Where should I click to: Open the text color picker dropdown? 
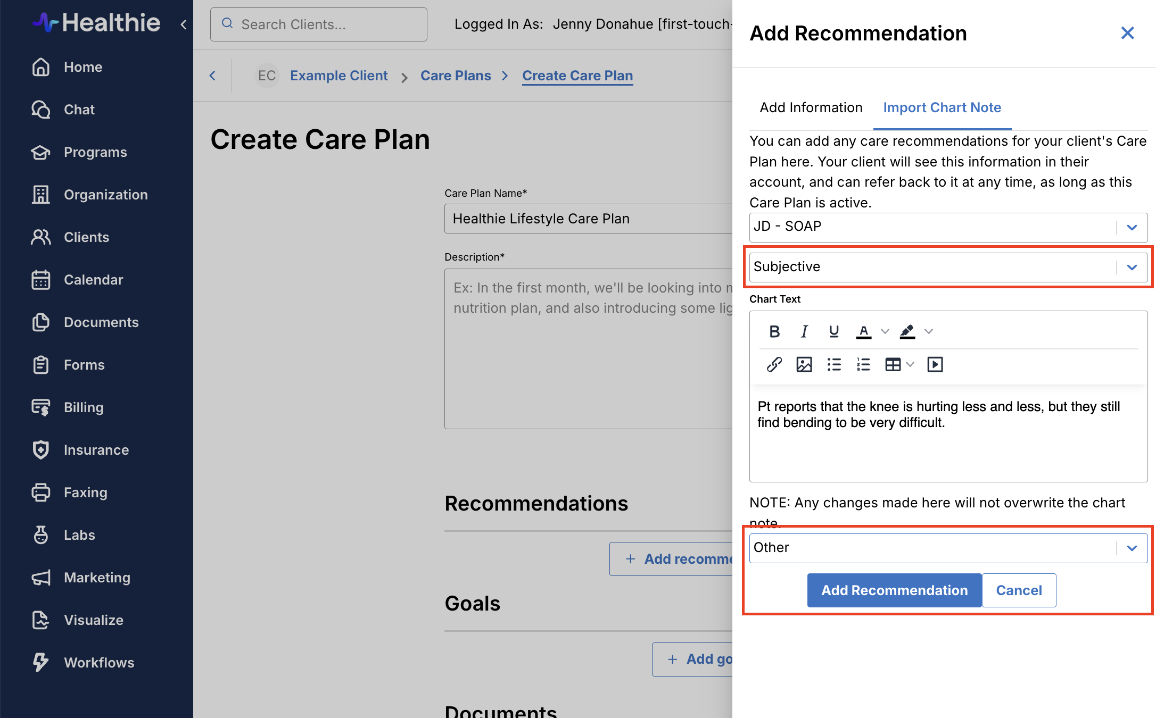[885, 331]
